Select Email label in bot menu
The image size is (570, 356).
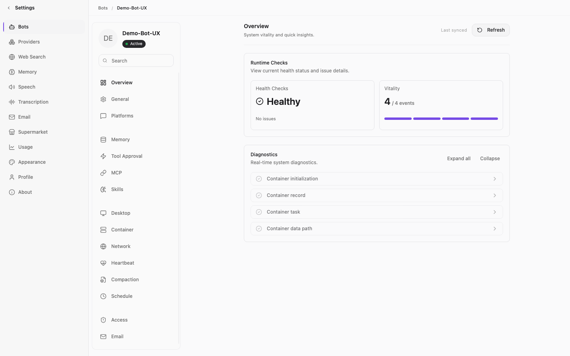117,337
